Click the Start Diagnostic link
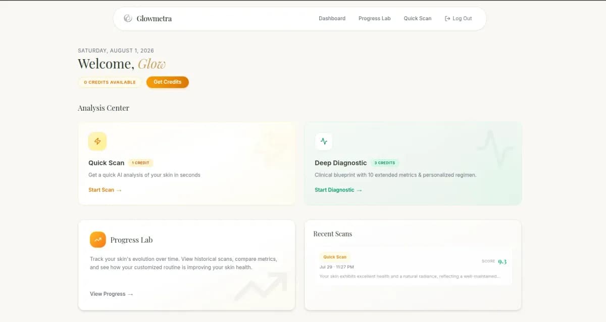This screenshot has height=322, width=606. [x=338, y=190]
